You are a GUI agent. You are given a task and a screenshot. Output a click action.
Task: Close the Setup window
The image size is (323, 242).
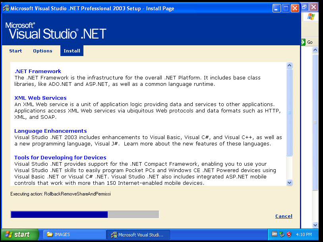pos(295,8)
